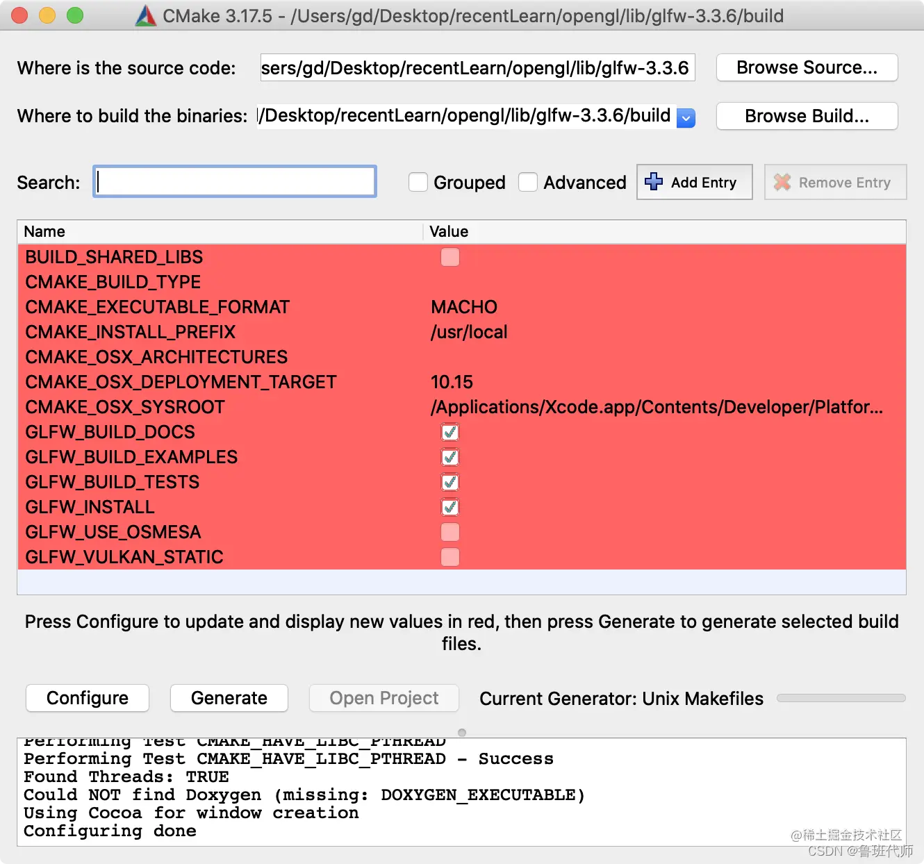Click Browse Source button
Image resolution: width=924 pixels, height=864 pixels.
pyautogui.click(x=807, y=67)
